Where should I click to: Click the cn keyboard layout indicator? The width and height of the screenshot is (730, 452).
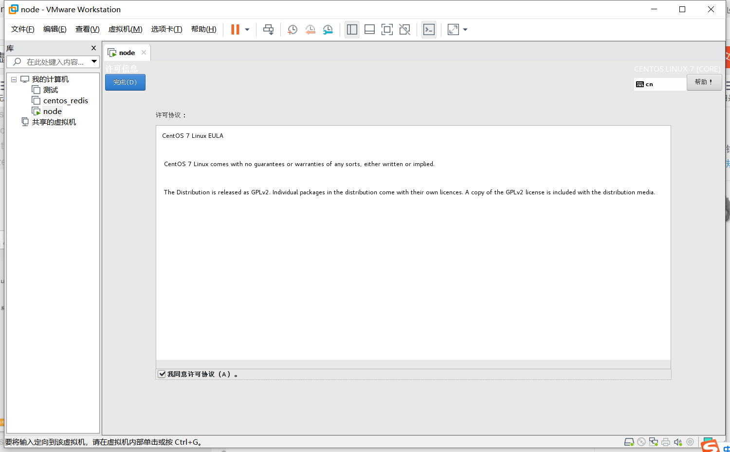click(x=660, y=84)
